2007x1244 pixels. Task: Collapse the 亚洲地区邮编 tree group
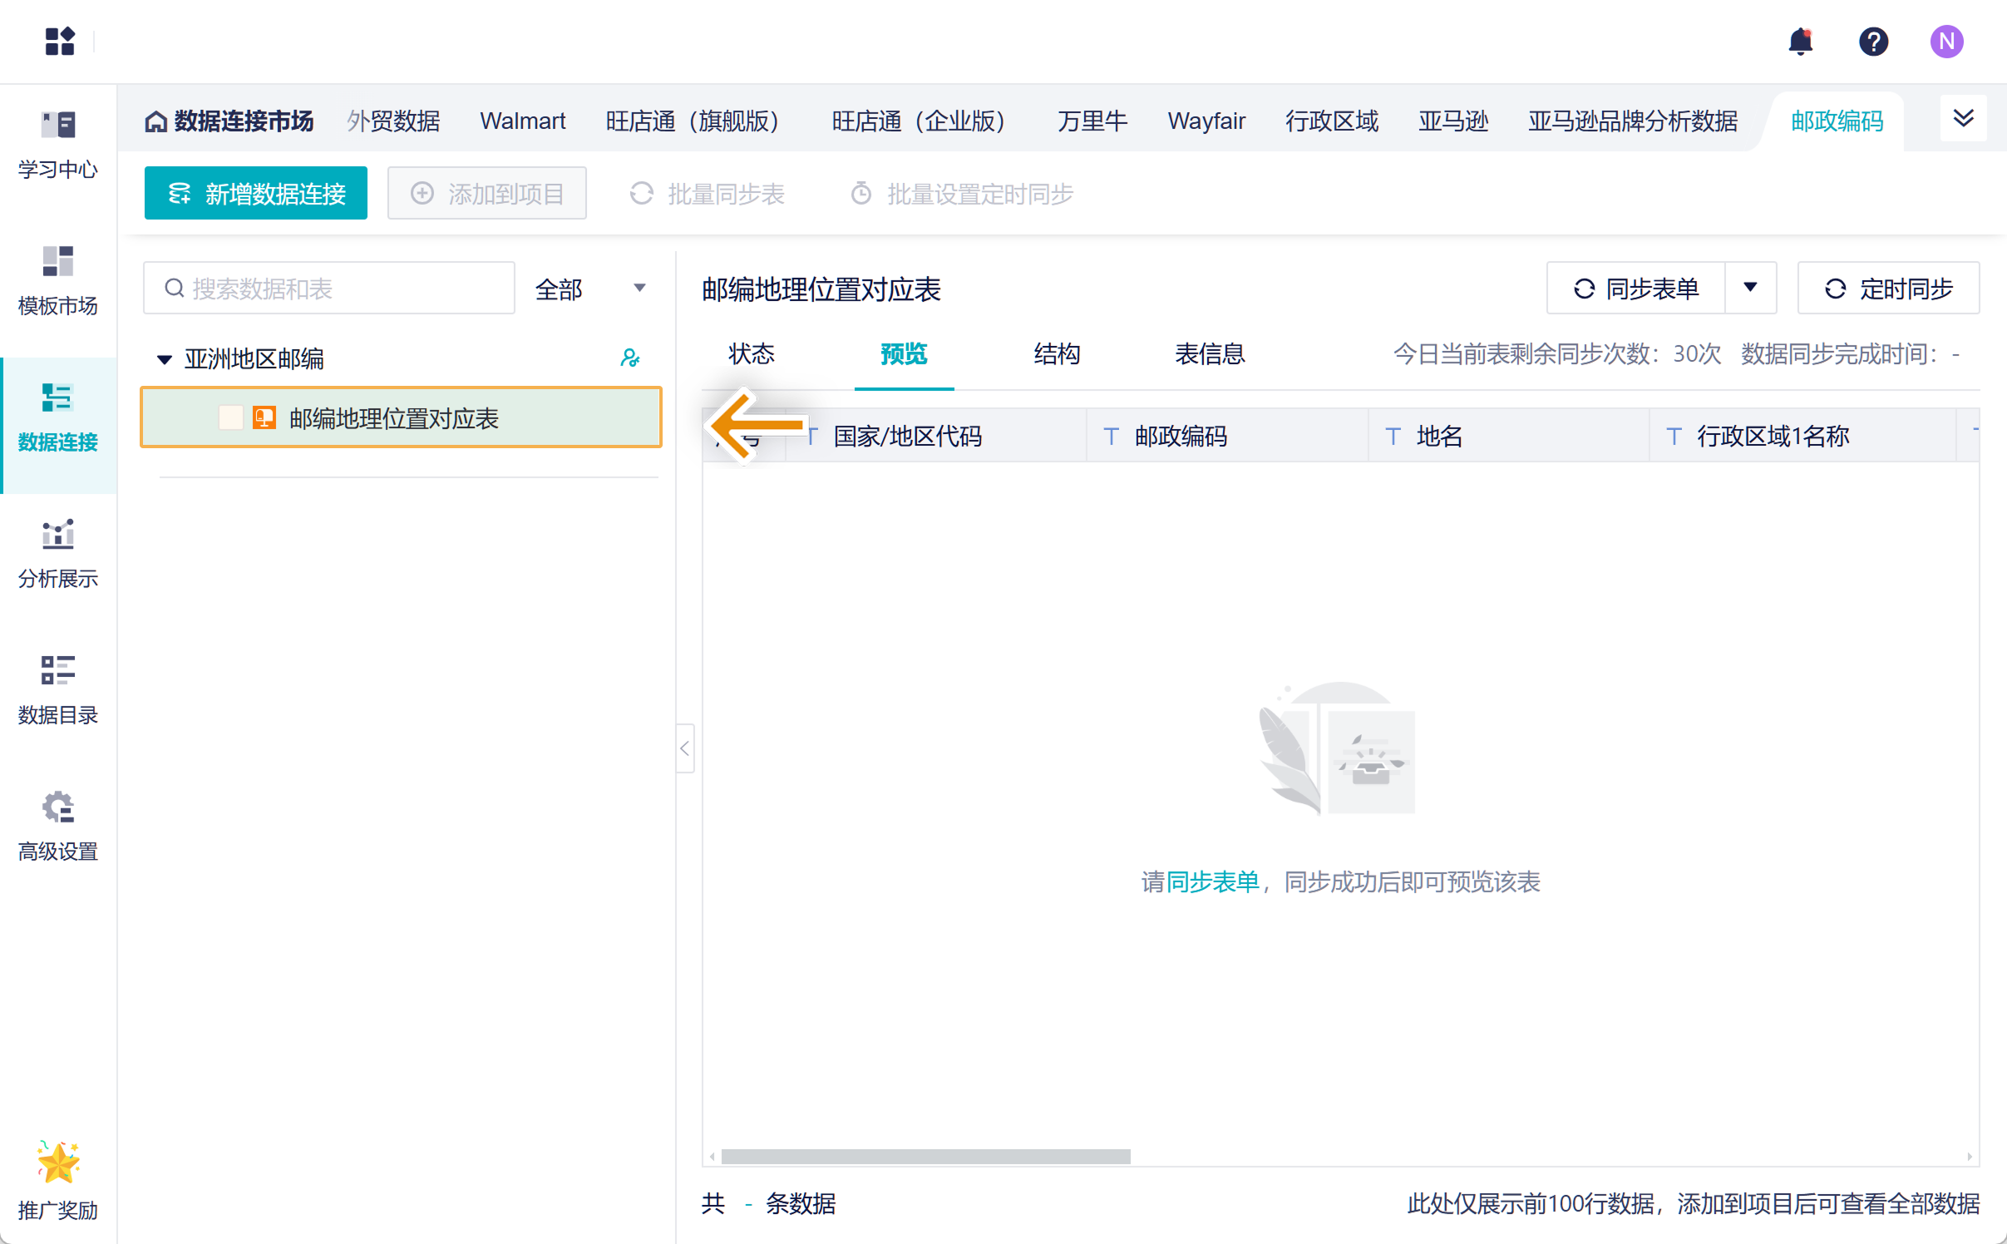coord(165,359)
